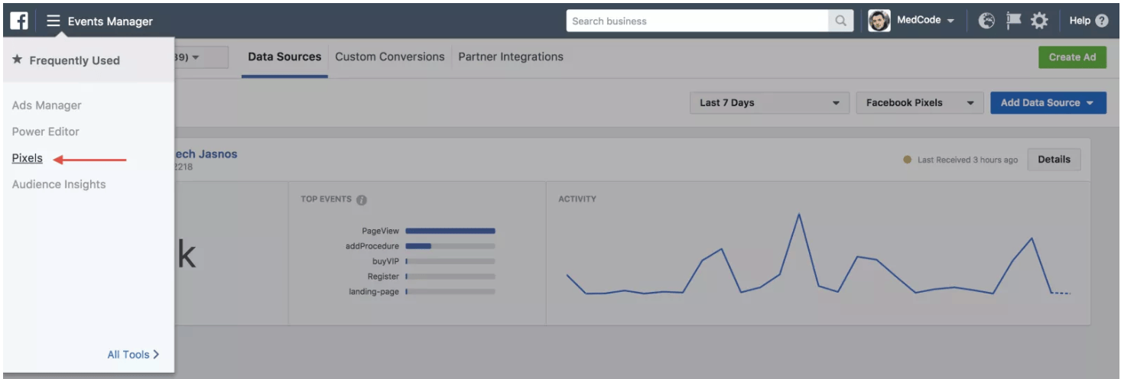1121x379 pixels.
Task: Open the Last 7 Days dropdown
Action: [x=770, y=103]
